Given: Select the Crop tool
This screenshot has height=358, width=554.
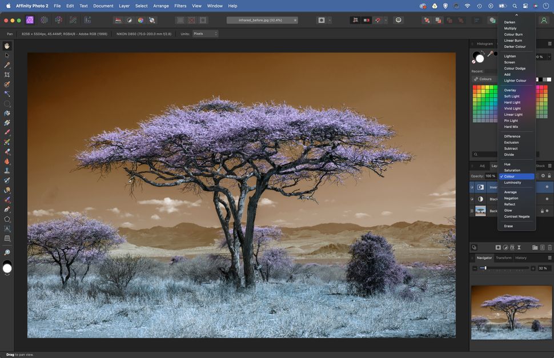Looking at the screenshot, I should pos(7,75).
